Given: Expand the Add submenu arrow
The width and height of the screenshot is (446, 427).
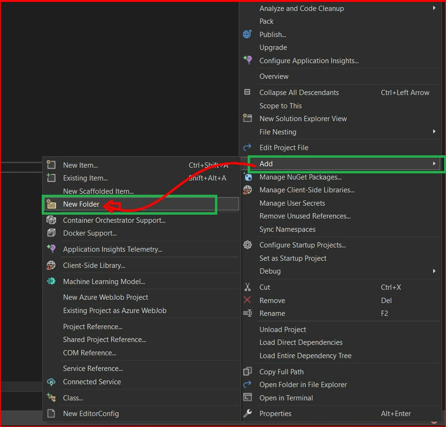Looking at the screenshot, I should [x=434, y=163].
